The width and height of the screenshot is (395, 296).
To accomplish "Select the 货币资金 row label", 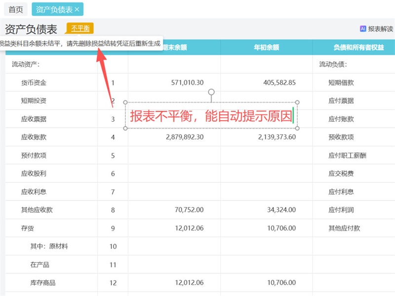I will (34, 83).
